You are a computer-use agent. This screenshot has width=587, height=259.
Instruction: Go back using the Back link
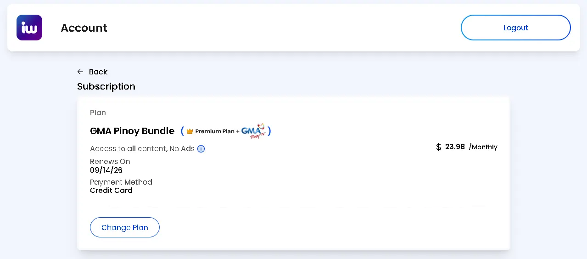(92, 72)
